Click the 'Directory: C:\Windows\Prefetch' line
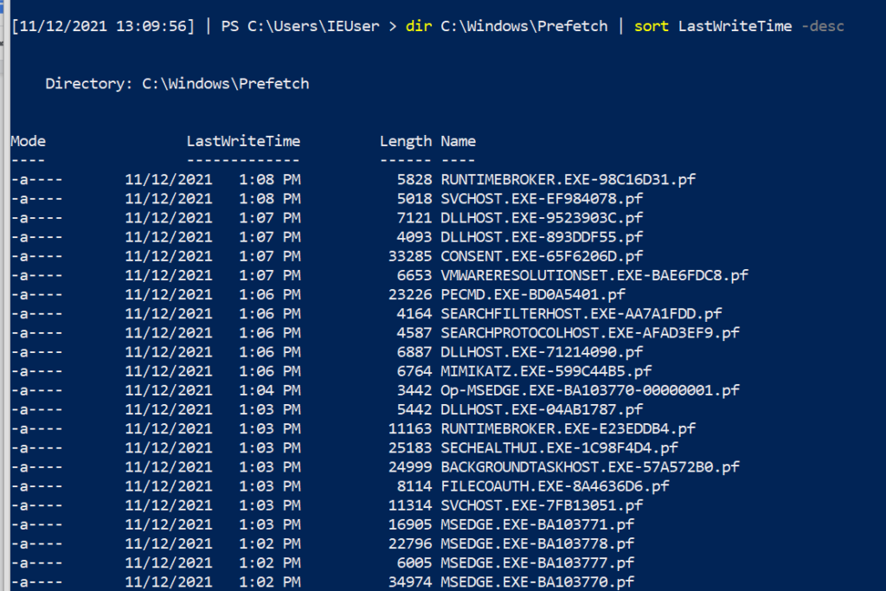This screenshot has width=886, height=591. click(177, 84)
